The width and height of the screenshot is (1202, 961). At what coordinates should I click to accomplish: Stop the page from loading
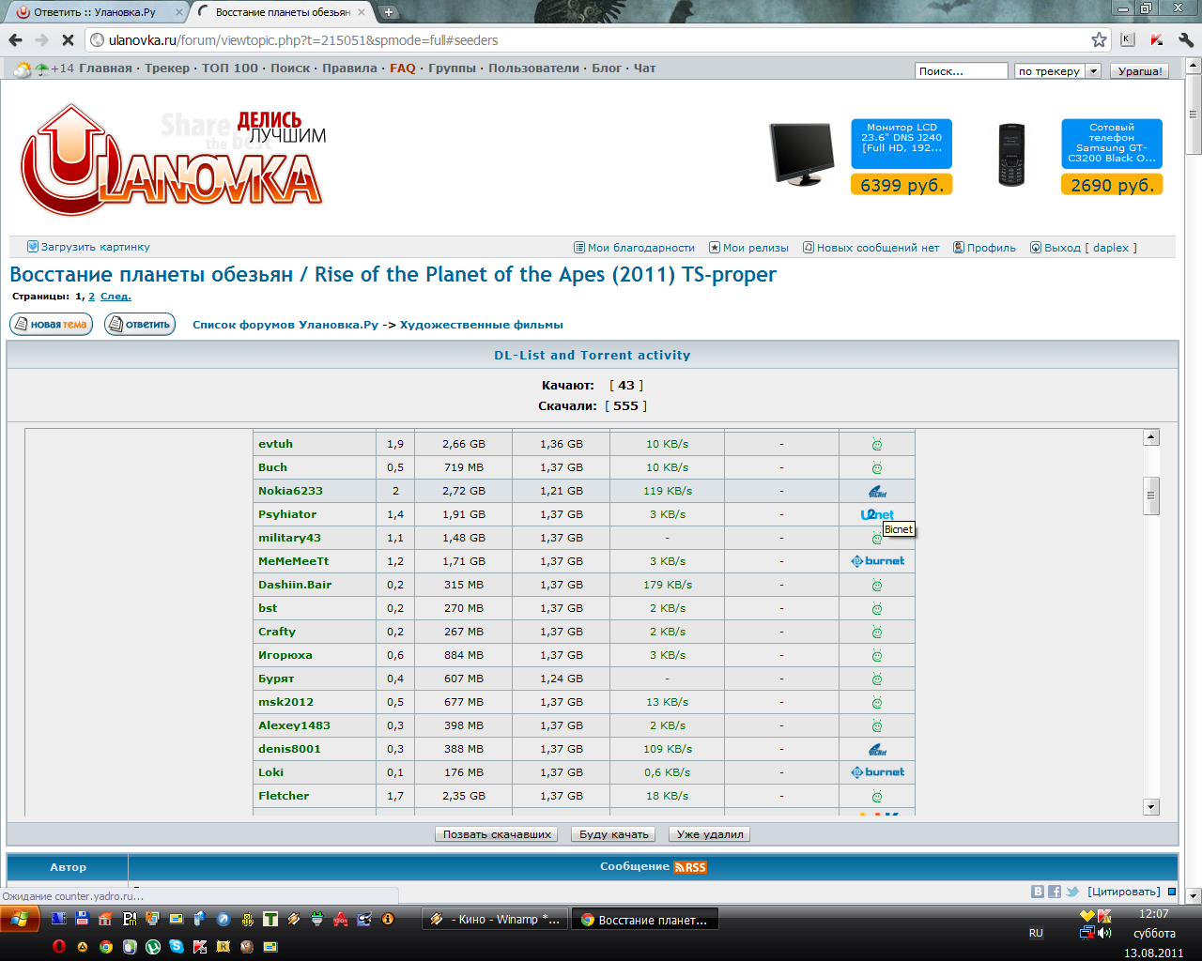click(67, 40)
